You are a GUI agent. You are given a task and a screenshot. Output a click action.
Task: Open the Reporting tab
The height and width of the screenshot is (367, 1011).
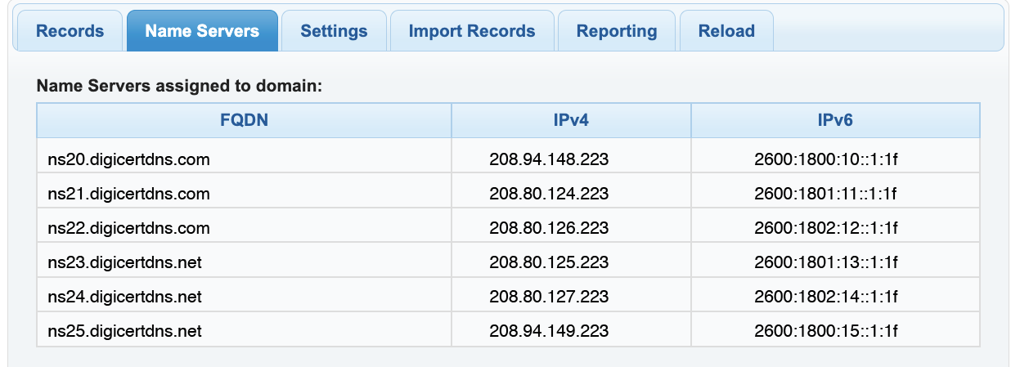[x=617, y=31]
